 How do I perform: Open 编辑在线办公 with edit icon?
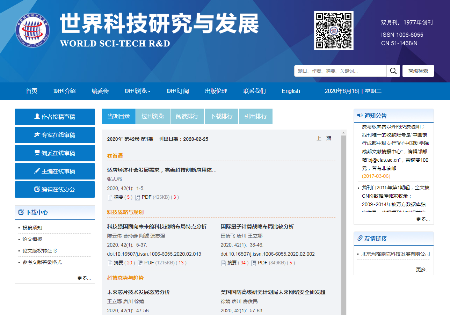coord(55,189)
